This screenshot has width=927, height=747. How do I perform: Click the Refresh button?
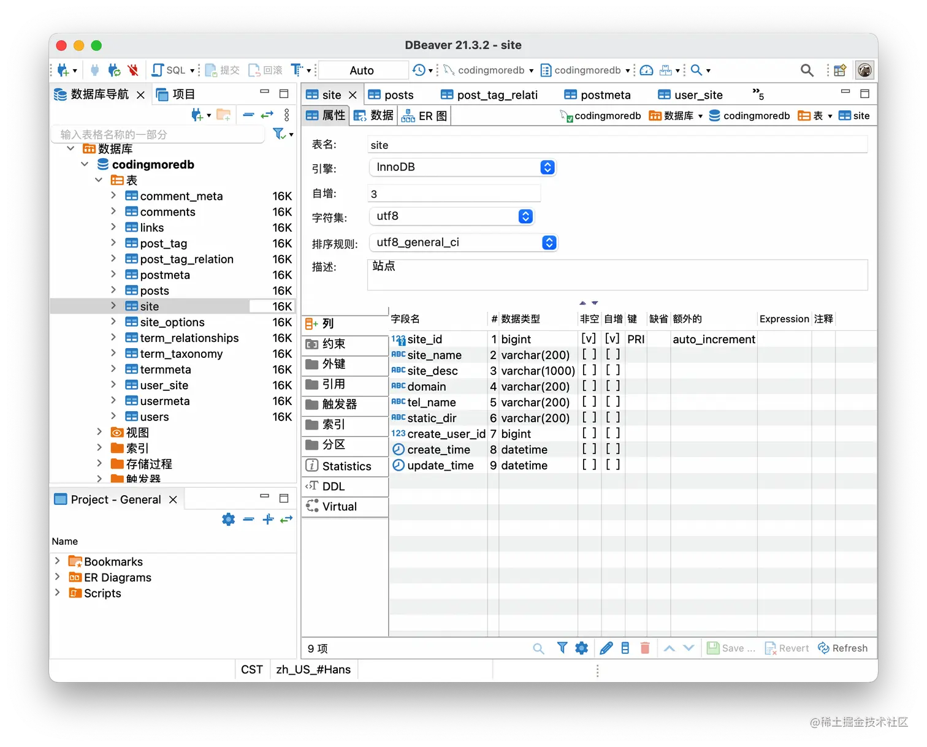pyautogui.click(x=843, y=648)
